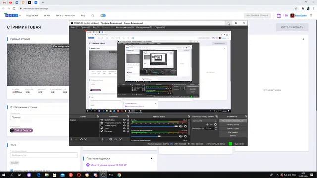Viewport: 317px width, 178px height.
Task: Open the Windows Start menu
Action: pos(4,175)
